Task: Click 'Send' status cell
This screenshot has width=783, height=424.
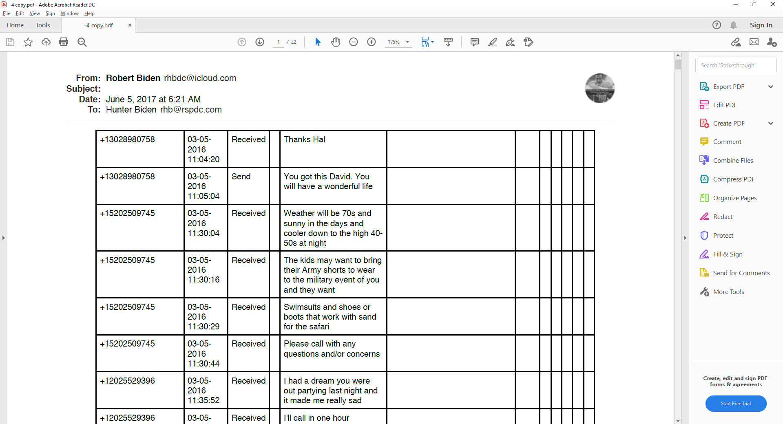Action: [248, 186]
